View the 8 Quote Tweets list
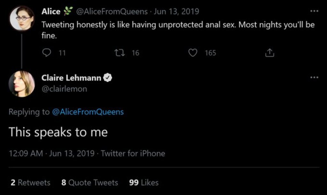327x195 pixels. click(x=89, y=183)
